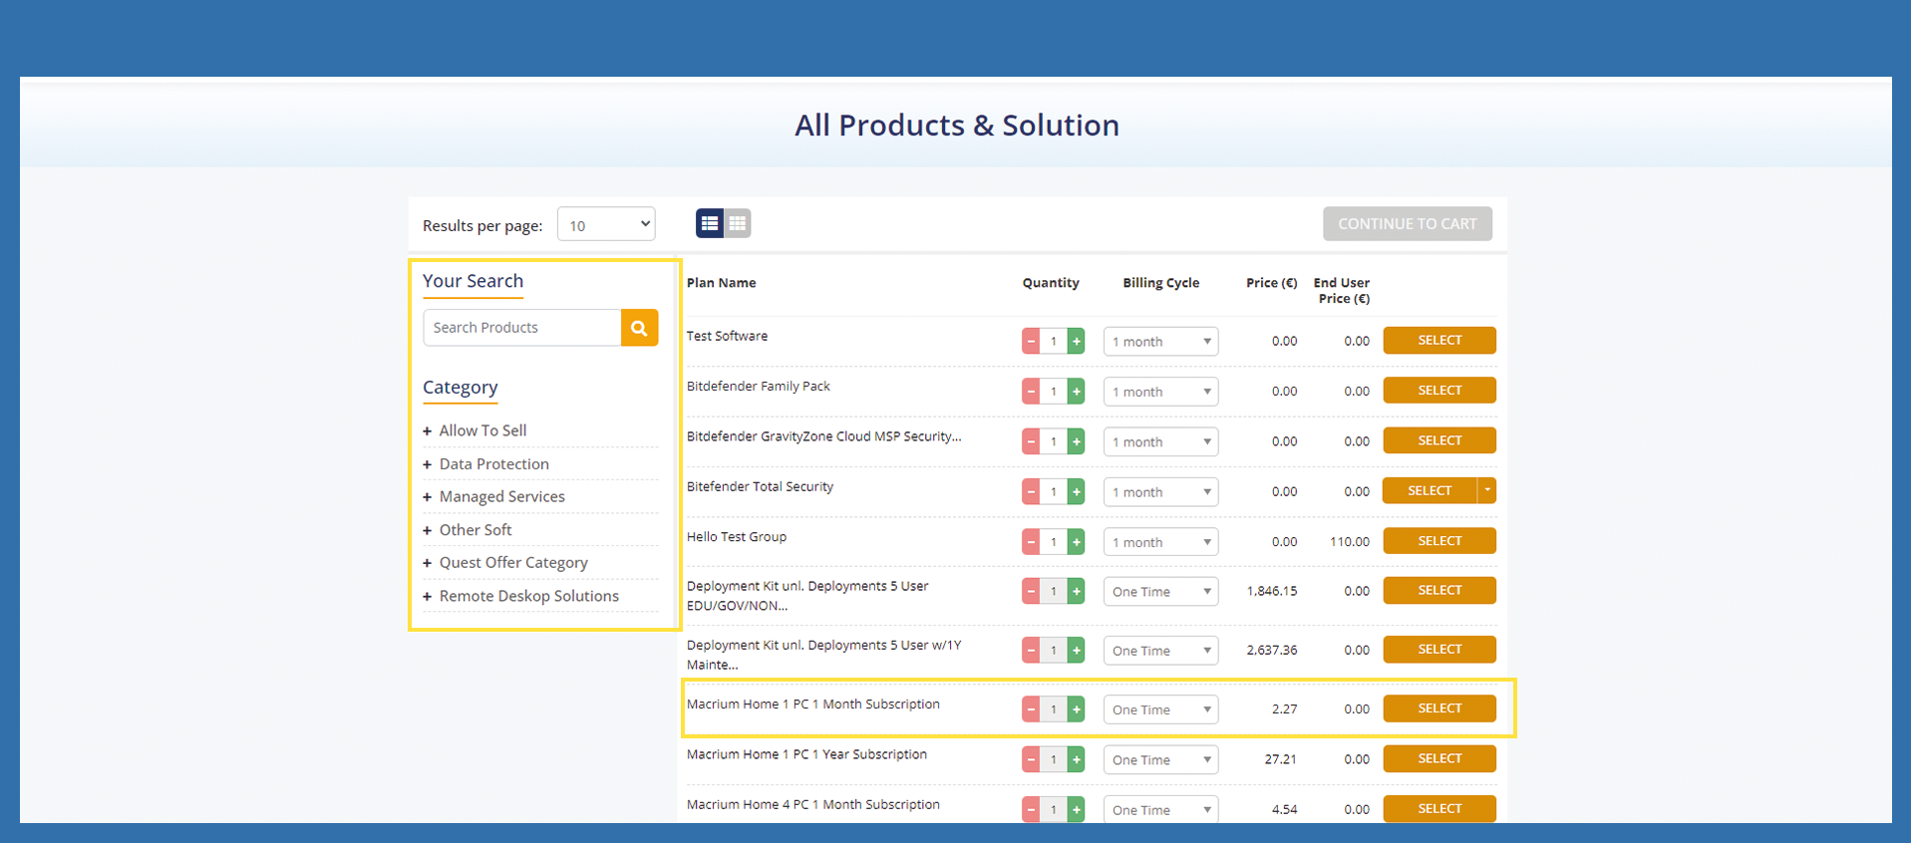Open the Allow To Sell category
Viewport: 1911px width, 843px height.
click(482, 430)
